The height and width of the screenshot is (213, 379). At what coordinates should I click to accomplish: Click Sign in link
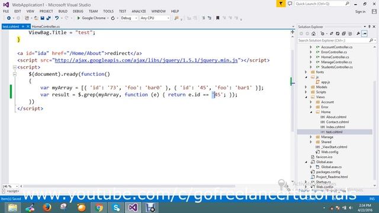point(360,12)
